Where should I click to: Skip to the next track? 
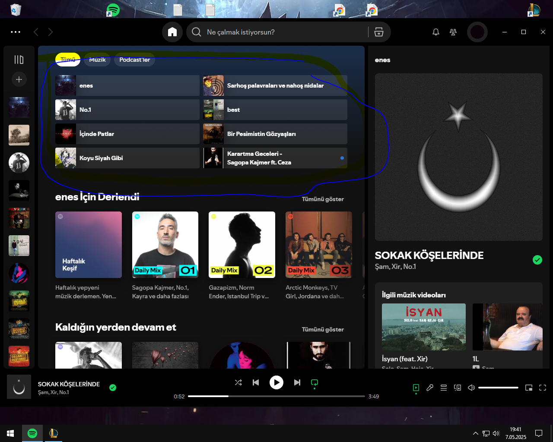point(297,382)
